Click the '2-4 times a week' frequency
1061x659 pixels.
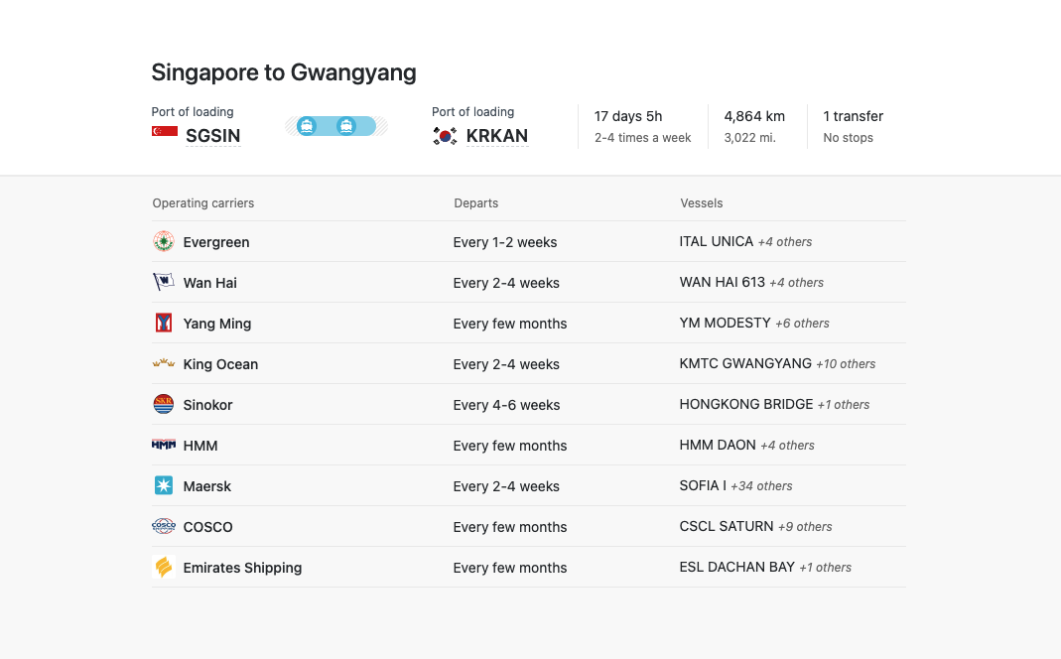point(642,137)
